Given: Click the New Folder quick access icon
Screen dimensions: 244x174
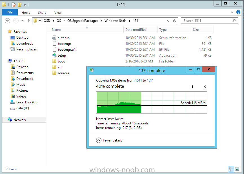Looking at the screenshot, I should click(20, 5).
